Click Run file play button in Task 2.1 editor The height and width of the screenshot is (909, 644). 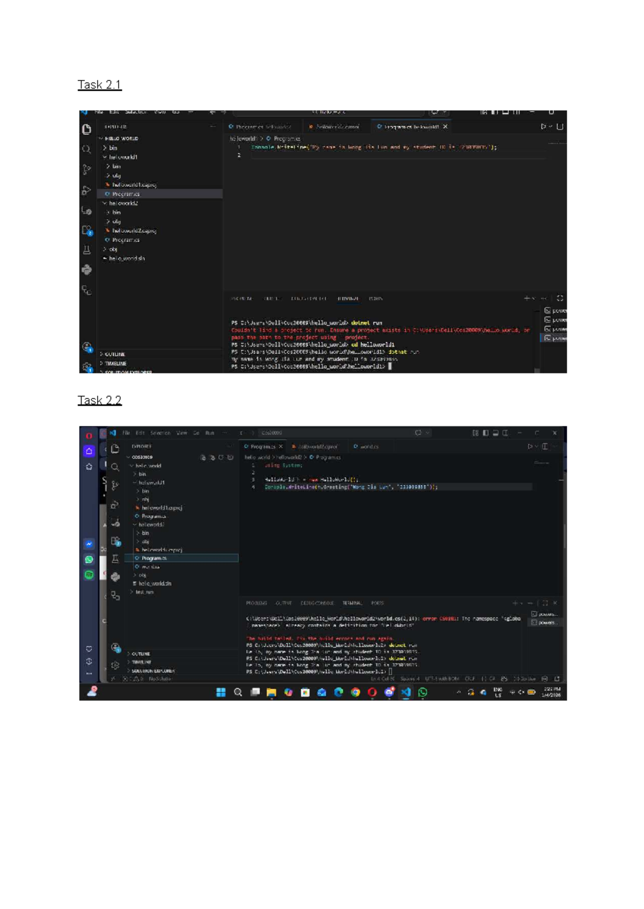[543, 127]
